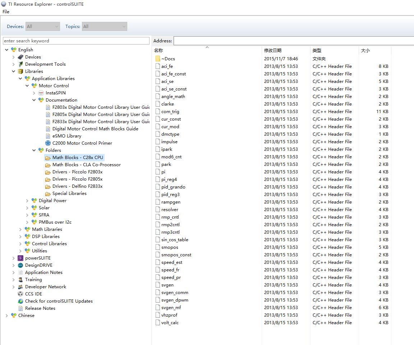The image size is (414, 345).
Task: Select the SFRA tree item
Action: pos(44,215)
